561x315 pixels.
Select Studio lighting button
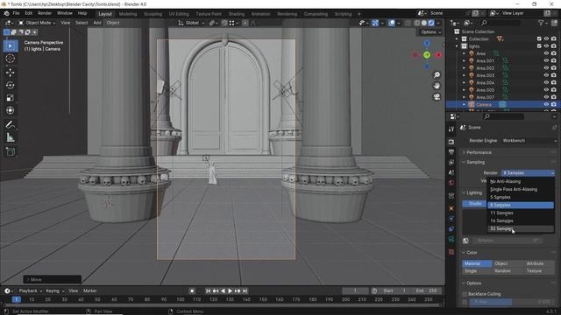coord(475,204)
